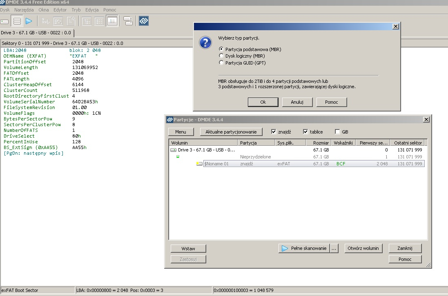Click Pomoc in Partycje window
The height and width of the screenshot is (296, 448).
405,259
